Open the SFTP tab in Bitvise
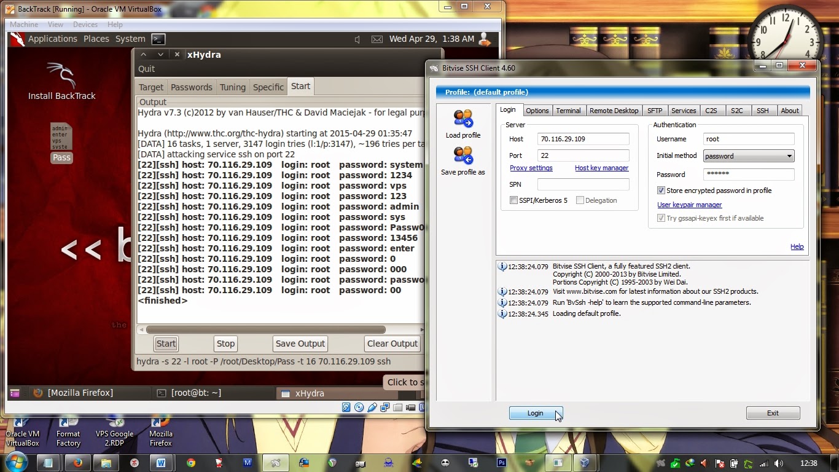The height and width of the screenshot is (472, 839). click(655, 111)
